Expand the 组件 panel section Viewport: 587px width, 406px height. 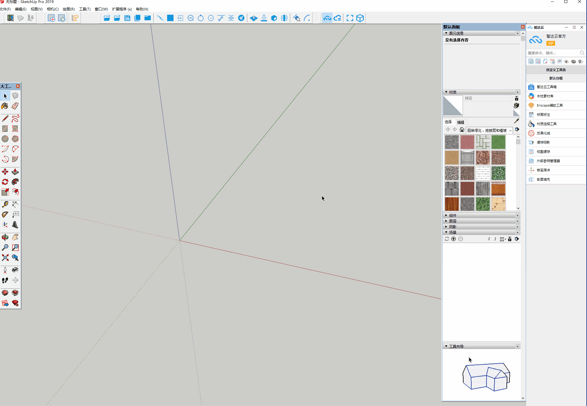click(x=452, y=215)
